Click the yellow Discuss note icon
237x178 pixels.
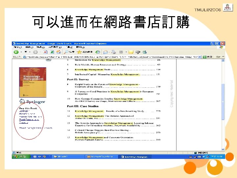(131, 52)
